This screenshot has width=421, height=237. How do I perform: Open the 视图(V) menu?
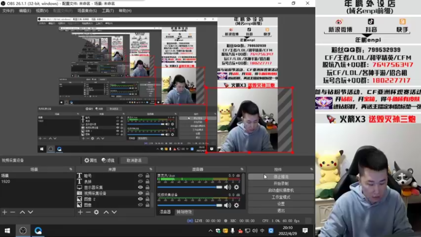pos(42,11)
